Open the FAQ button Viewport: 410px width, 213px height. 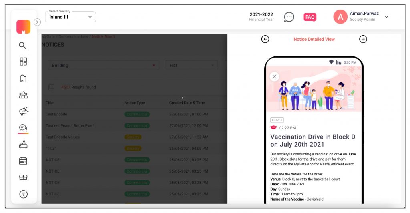pyautogui.click(x=310, y=17)
